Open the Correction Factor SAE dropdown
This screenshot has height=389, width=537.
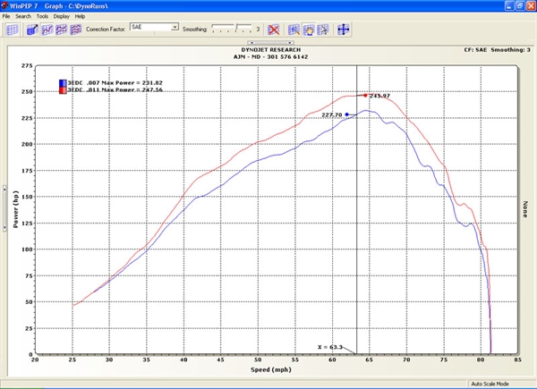click(x=174, y=28)
